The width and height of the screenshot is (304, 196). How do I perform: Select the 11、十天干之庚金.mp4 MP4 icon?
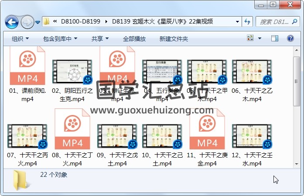click(207, 129)
